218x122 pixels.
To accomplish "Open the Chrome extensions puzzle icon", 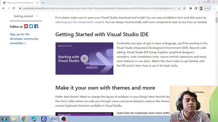I will (191, 8).
